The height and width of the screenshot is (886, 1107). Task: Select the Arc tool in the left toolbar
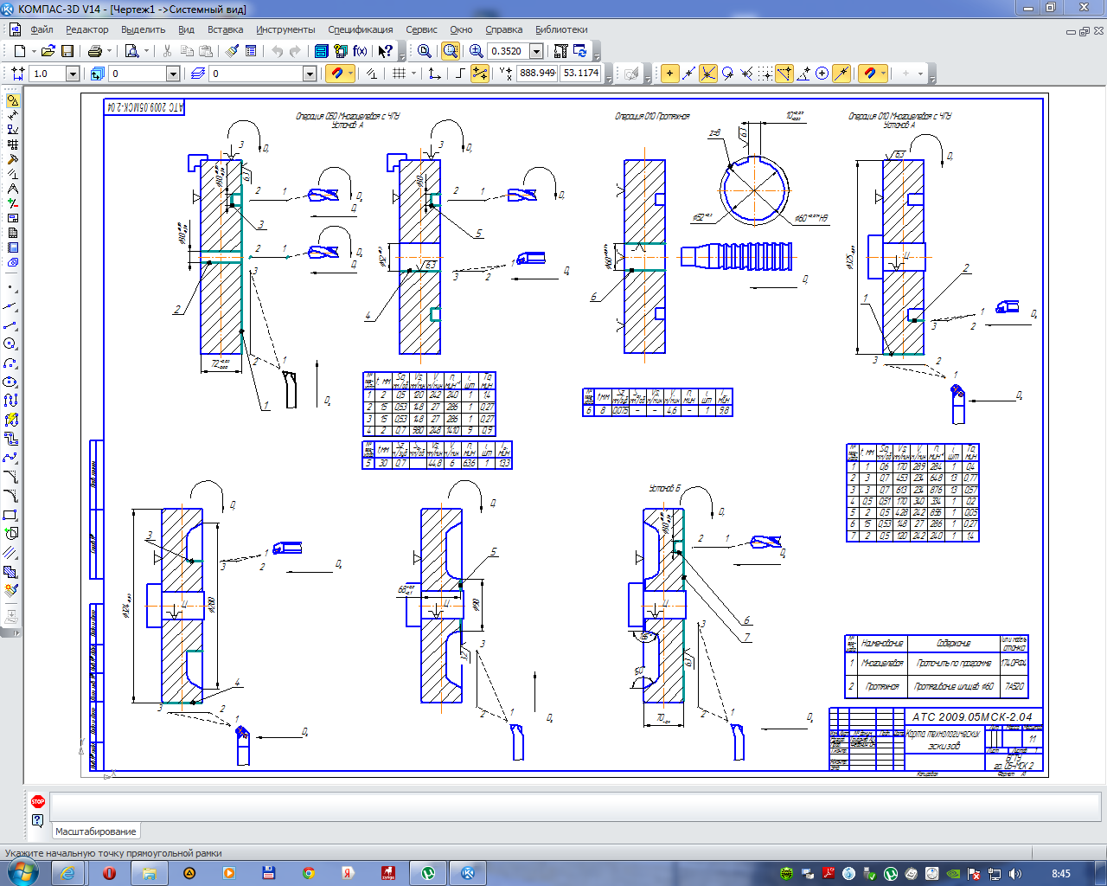pos(10,363)
